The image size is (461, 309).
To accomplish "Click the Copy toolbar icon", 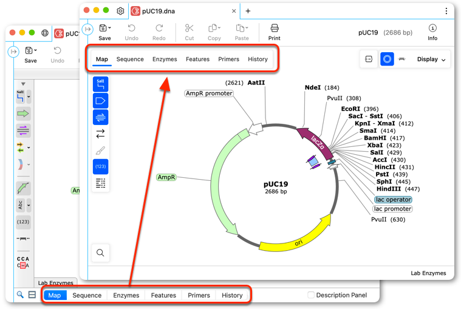I will coord(212,28).
